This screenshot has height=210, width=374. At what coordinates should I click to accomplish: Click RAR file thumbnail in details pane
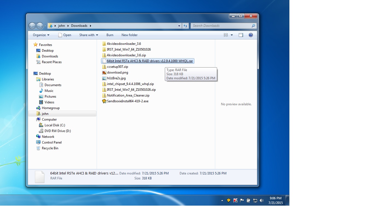coord(39,177)
